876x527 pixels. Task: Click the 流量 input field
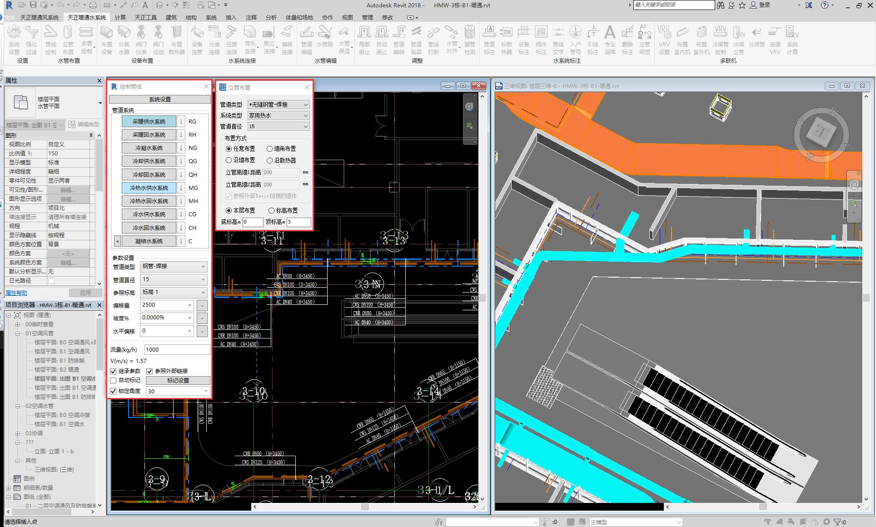point(177,349)
